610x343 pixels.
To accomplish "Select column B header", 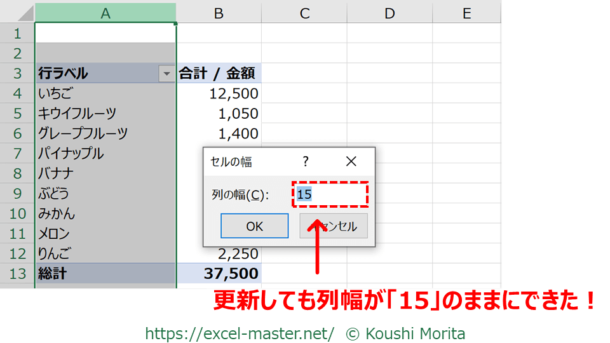I will 219,13.
